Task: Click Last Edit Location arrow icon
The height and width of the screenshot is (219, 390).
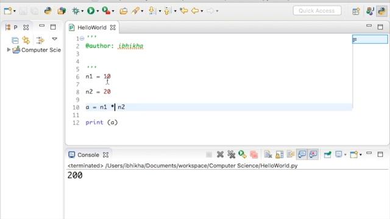Action: point(184,11)
